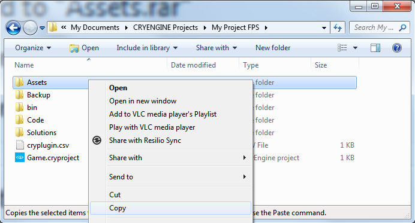Select the Game.cryproject file name
The height and width of the screenshot is (223, 415).
53,158
